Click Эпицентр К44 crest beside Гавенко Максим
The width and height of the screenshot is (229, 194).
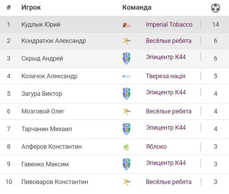click(126, 164)
